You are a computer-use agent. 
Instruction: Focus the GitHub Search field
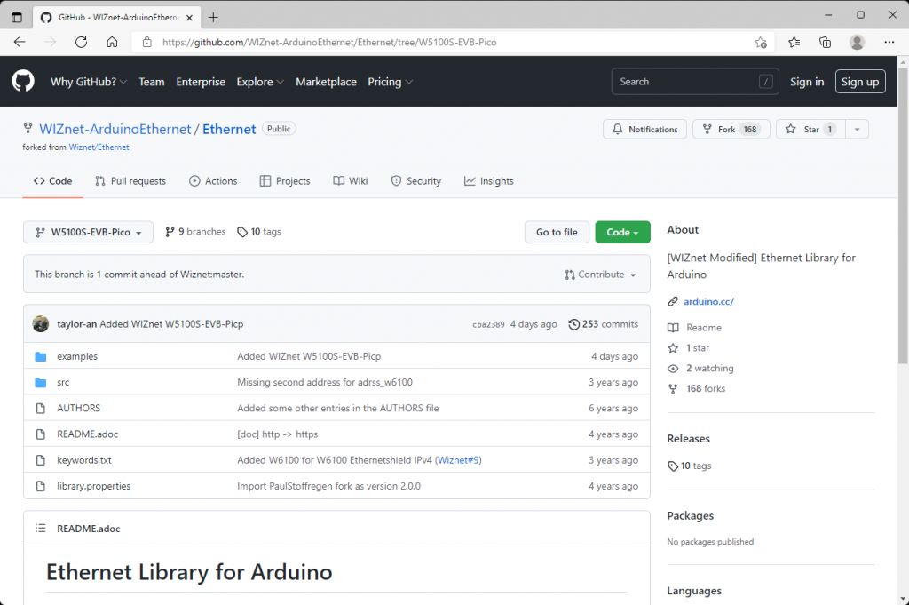point(695,82)
